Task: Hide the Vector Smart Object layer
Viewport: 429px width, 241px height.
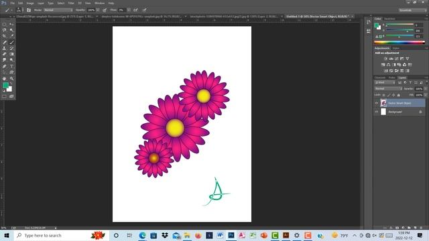Action: 377,103
